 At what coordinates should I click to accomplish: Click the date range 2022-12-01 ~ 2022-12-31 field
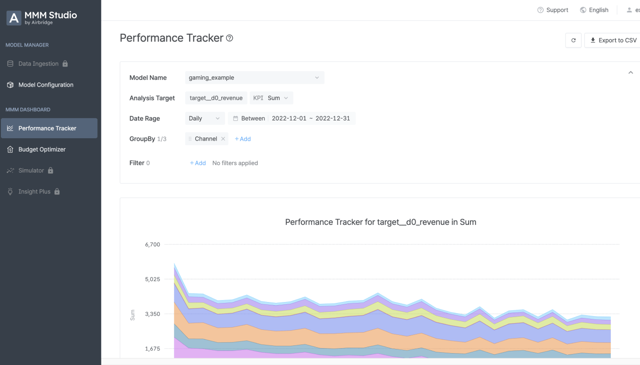pos(292,119)
